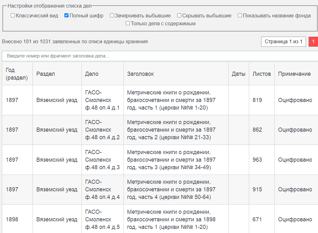Click Вяземский уезд in д.2 row
This screenshot has height=233, width=318.
(x=57, y=130)
